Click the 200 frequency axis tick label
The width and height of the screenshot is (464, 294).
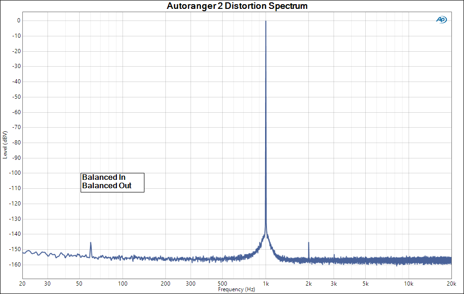point(165,284)
